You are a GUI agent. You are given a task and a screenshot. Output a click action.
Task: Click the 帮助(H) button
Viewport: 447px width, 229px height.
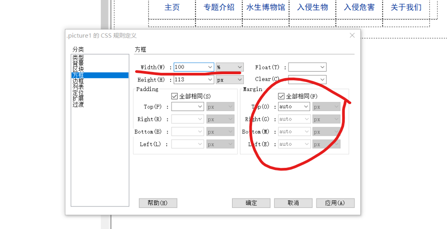click(158, 203)
